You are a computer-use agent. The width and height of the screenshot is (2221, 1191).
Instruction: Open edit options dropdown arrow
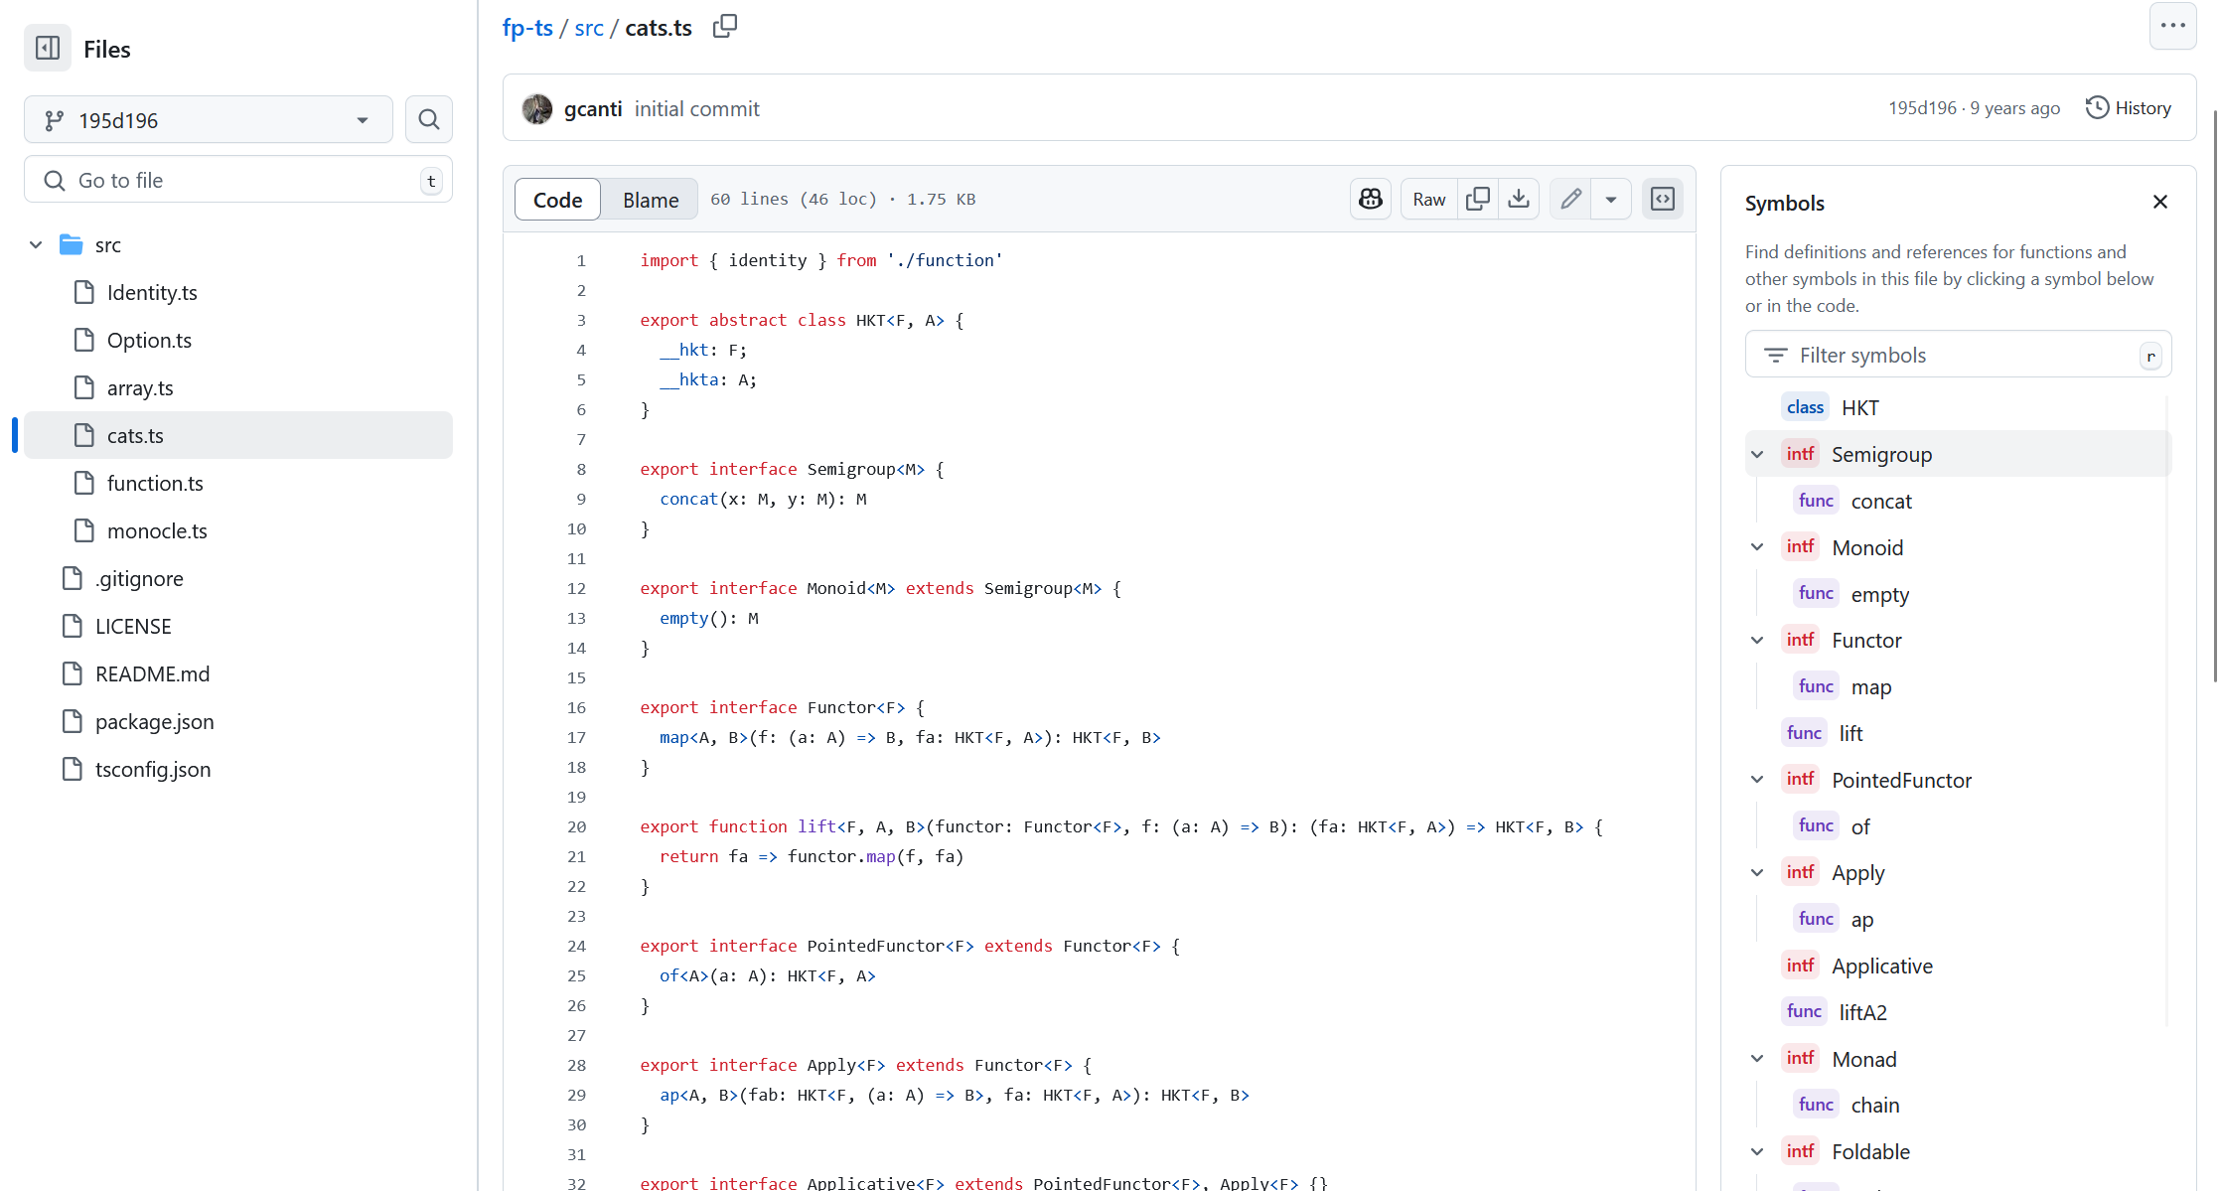(1611, 199)
